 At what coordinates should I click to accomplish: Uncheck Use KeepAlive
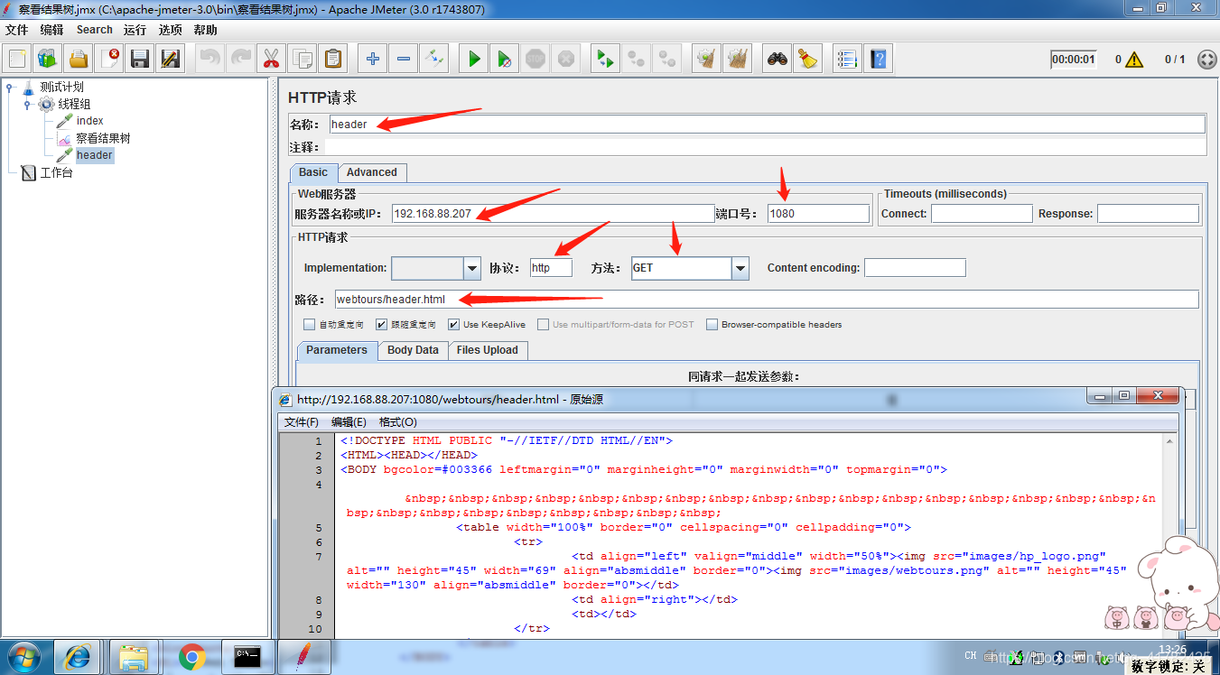click(x=454, y=325)
